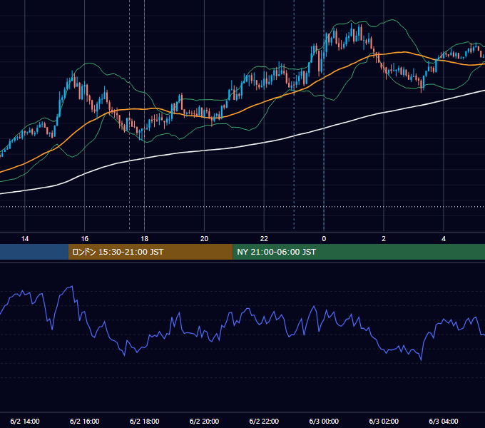Click the 18 hour axis label
This screenshot has width=485, height=428.
click(145, 239)
